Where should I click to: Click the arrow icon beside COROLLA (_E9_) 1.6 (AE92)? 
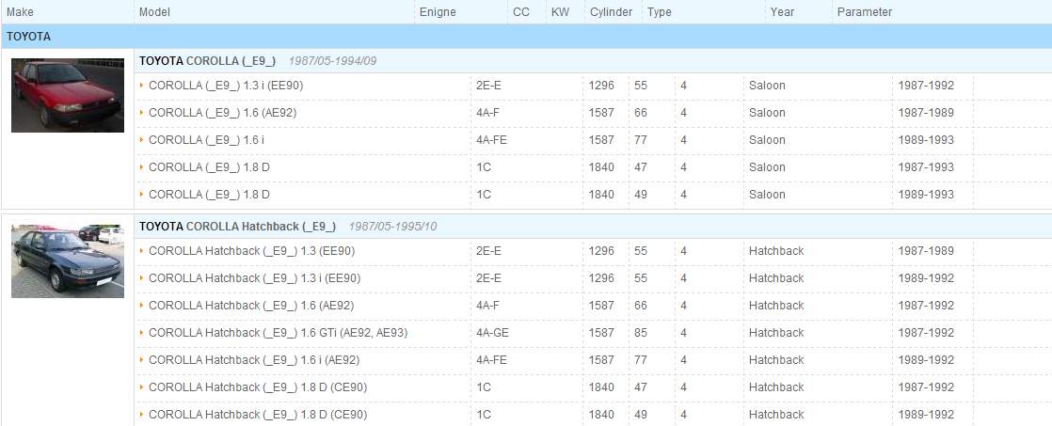[142, 113]
